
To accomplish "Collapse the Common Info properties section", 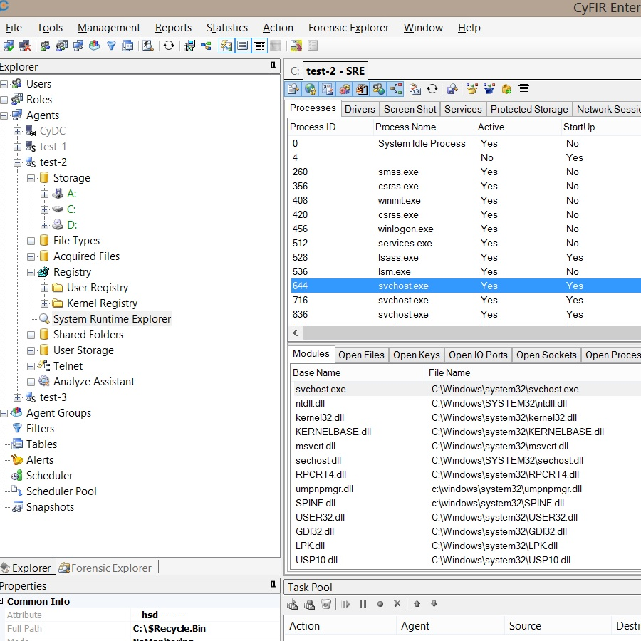I will tap(2, 601).
